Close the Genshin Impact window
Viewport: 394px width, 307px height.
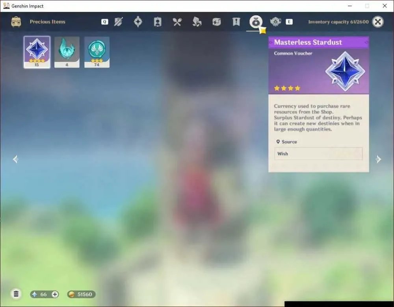coord(385,6)
